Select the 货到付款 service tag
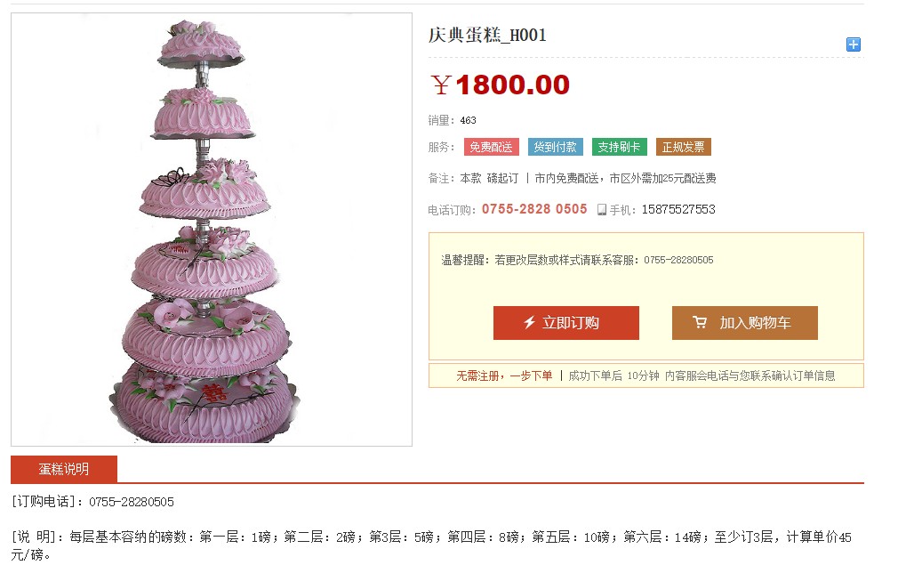 tap(555, 147)
